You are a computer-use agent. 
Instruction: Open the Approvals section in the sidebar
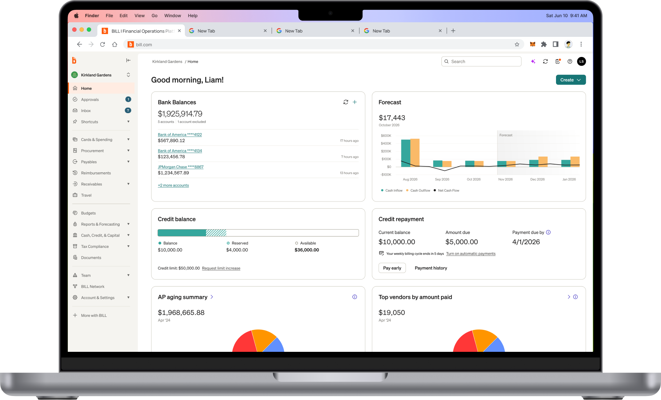pos(90,99)
